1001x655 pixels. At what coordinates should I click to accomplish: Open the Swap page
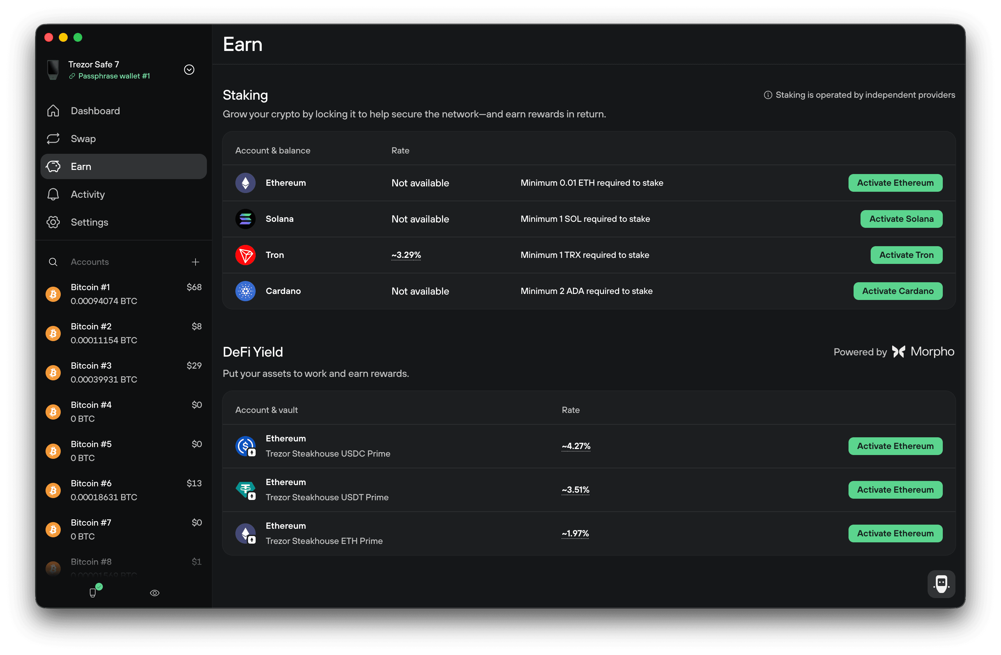click(x=124, y=138)
